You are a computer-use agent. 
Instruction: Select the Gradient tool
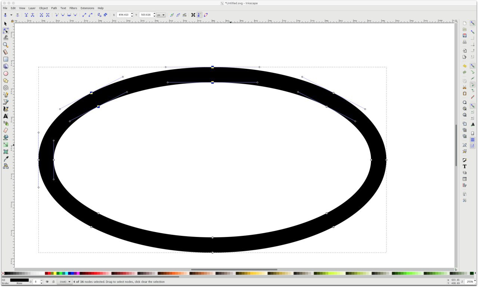pos(6,145)
